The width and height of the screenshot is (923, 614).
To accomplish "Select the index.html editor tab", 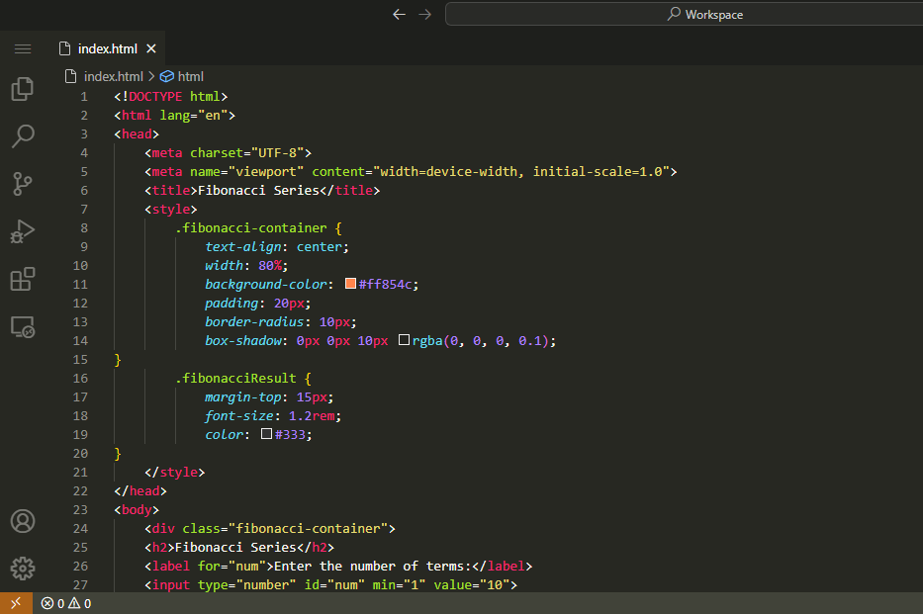I will click(x=107, y=48).
